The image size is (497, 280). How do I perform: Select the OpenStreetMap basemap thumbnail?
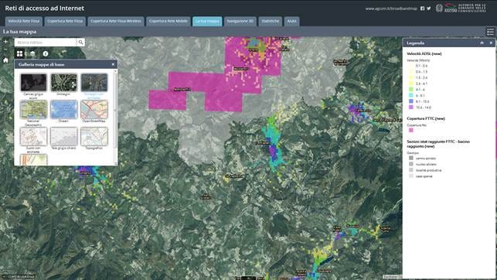click(94, 109)
